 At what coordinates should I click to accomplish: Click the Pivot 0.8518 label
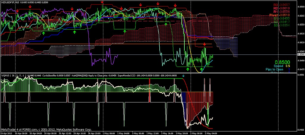click(x=280, y=15)
